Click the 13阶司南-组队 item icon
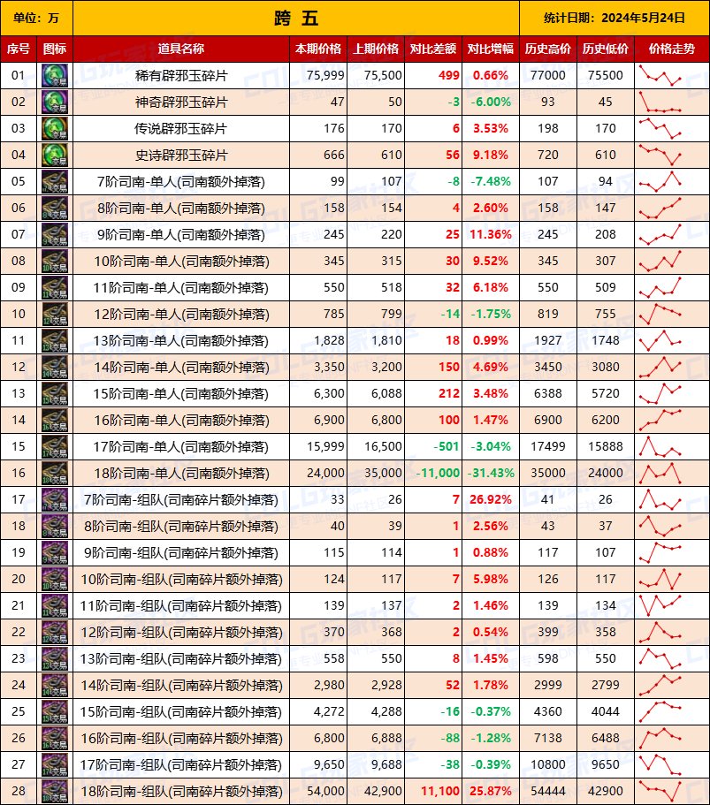Image resolution: width=710 pixels, height=805 pixels. (55, 659)
